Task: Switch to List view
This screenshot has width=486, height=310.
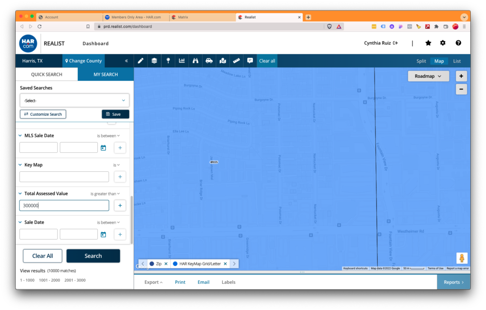Action: point(457,61)
